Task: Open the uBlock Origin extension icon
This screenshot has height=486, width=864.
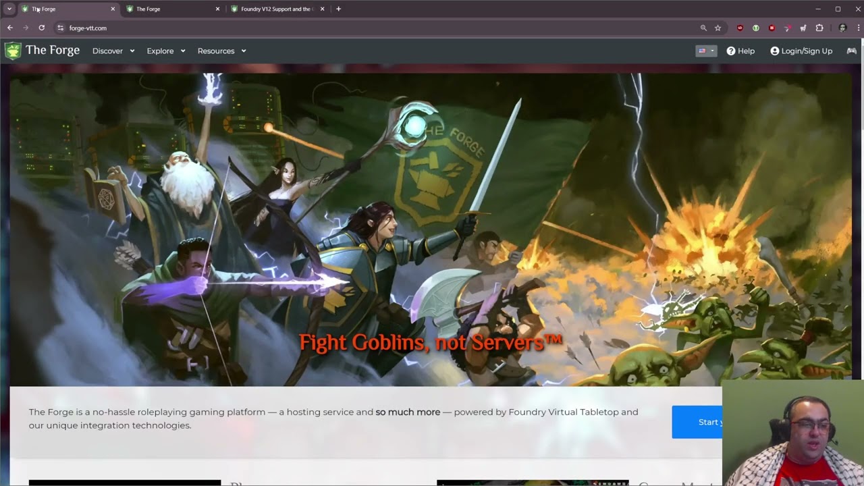Action: point(740,28)
